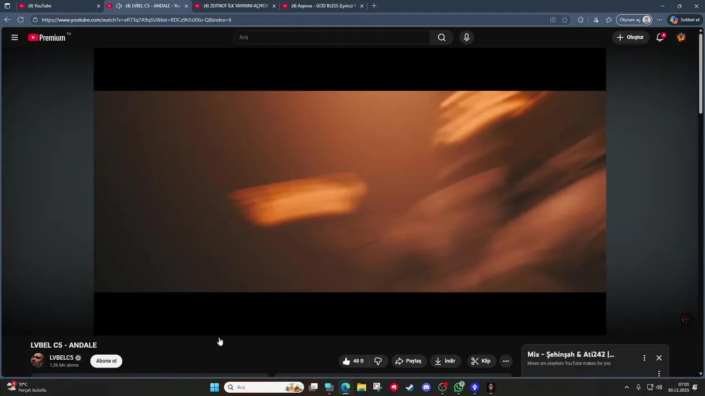Download the video with İndir
Viewport: 705px width, 396px height.
[x=445, y=361]
